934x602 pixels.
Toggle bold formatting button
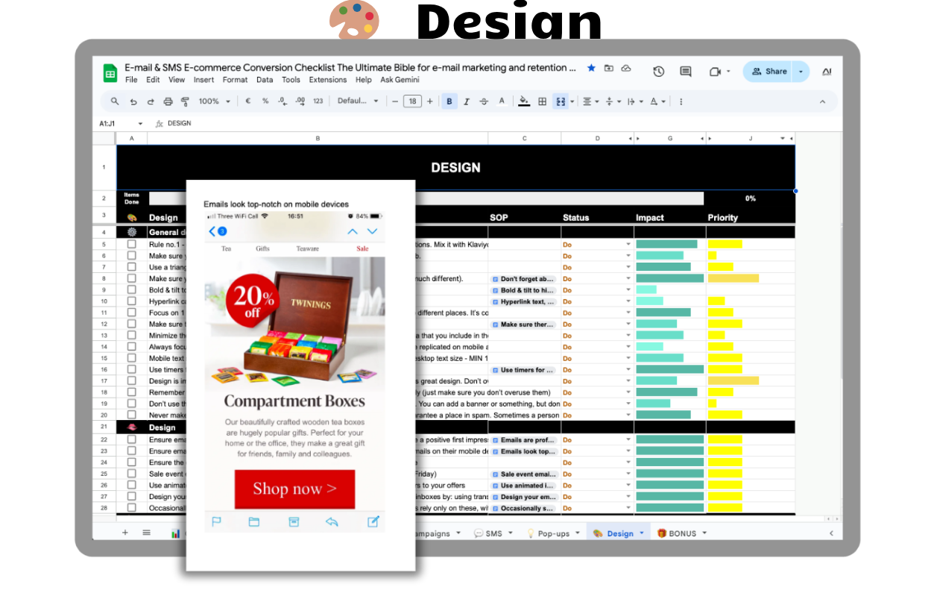click(x=449, y=101)
